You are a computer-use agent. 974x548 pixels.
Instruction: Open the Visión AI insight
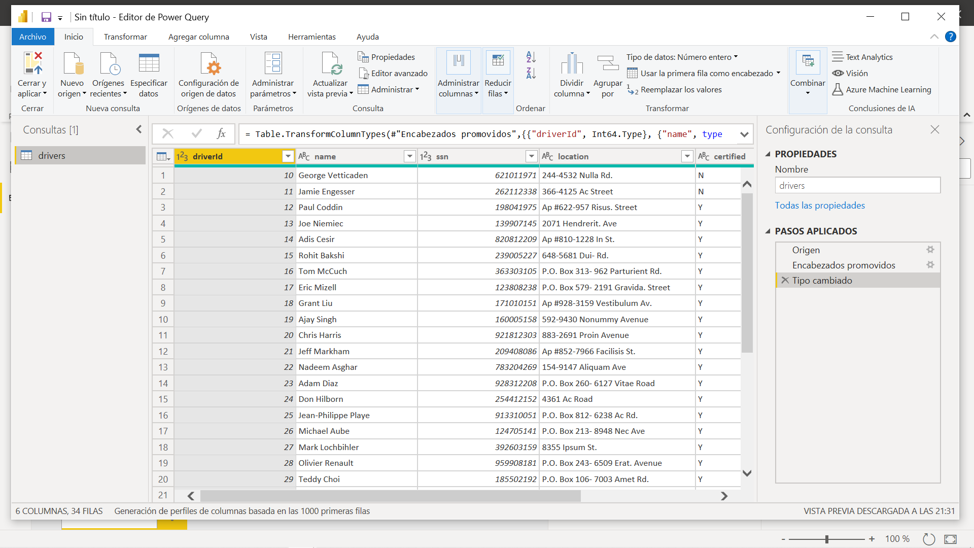click(850, 73)
